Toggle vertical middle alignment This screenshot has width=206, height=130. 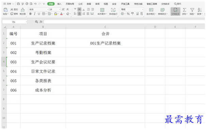click(x=79, y=9)
